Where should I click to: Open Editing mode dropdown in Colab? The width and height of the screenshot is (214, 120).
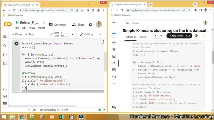pyautogui.click(x=86, y=34)
